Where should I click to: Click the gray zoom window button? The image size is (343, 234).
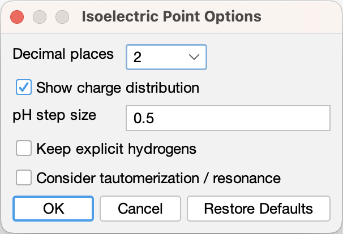(x=61, y=16)
